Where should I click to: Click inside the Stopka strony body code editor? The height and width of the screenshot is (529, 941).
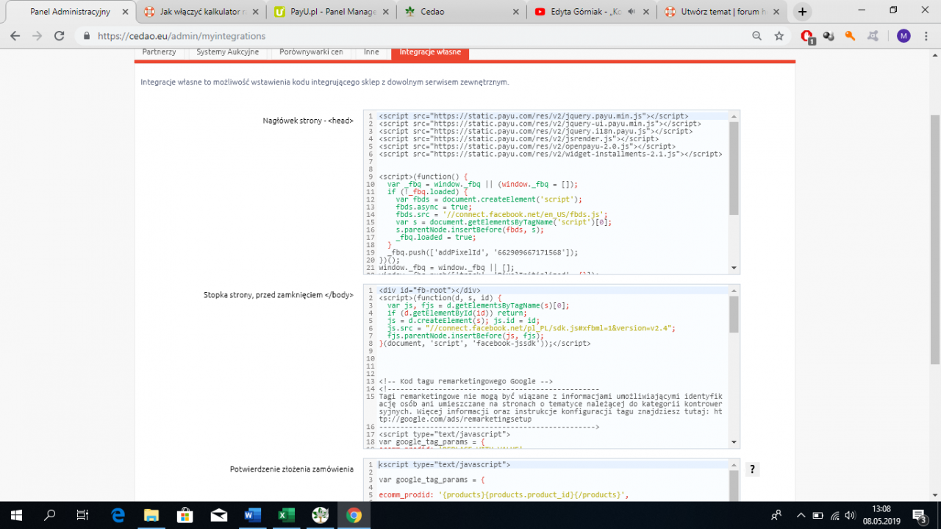click(x=551, y=366)
